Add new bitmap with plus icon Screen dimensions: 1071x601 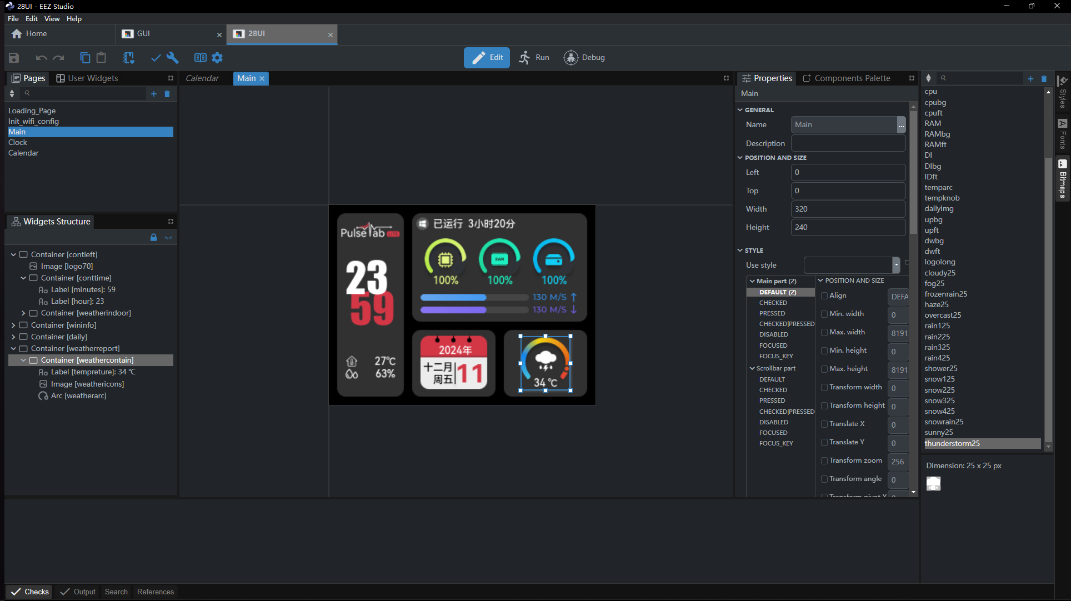pyautogui.click(x=1030, y=79)
